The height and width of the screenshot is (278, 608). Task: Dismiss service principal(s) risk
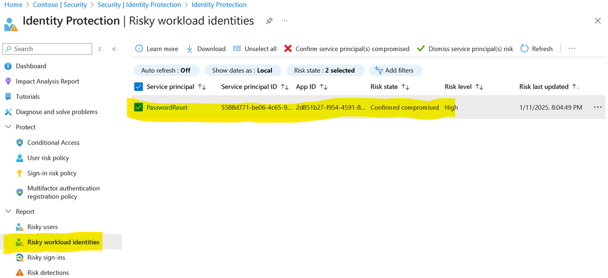pos(465,49)
